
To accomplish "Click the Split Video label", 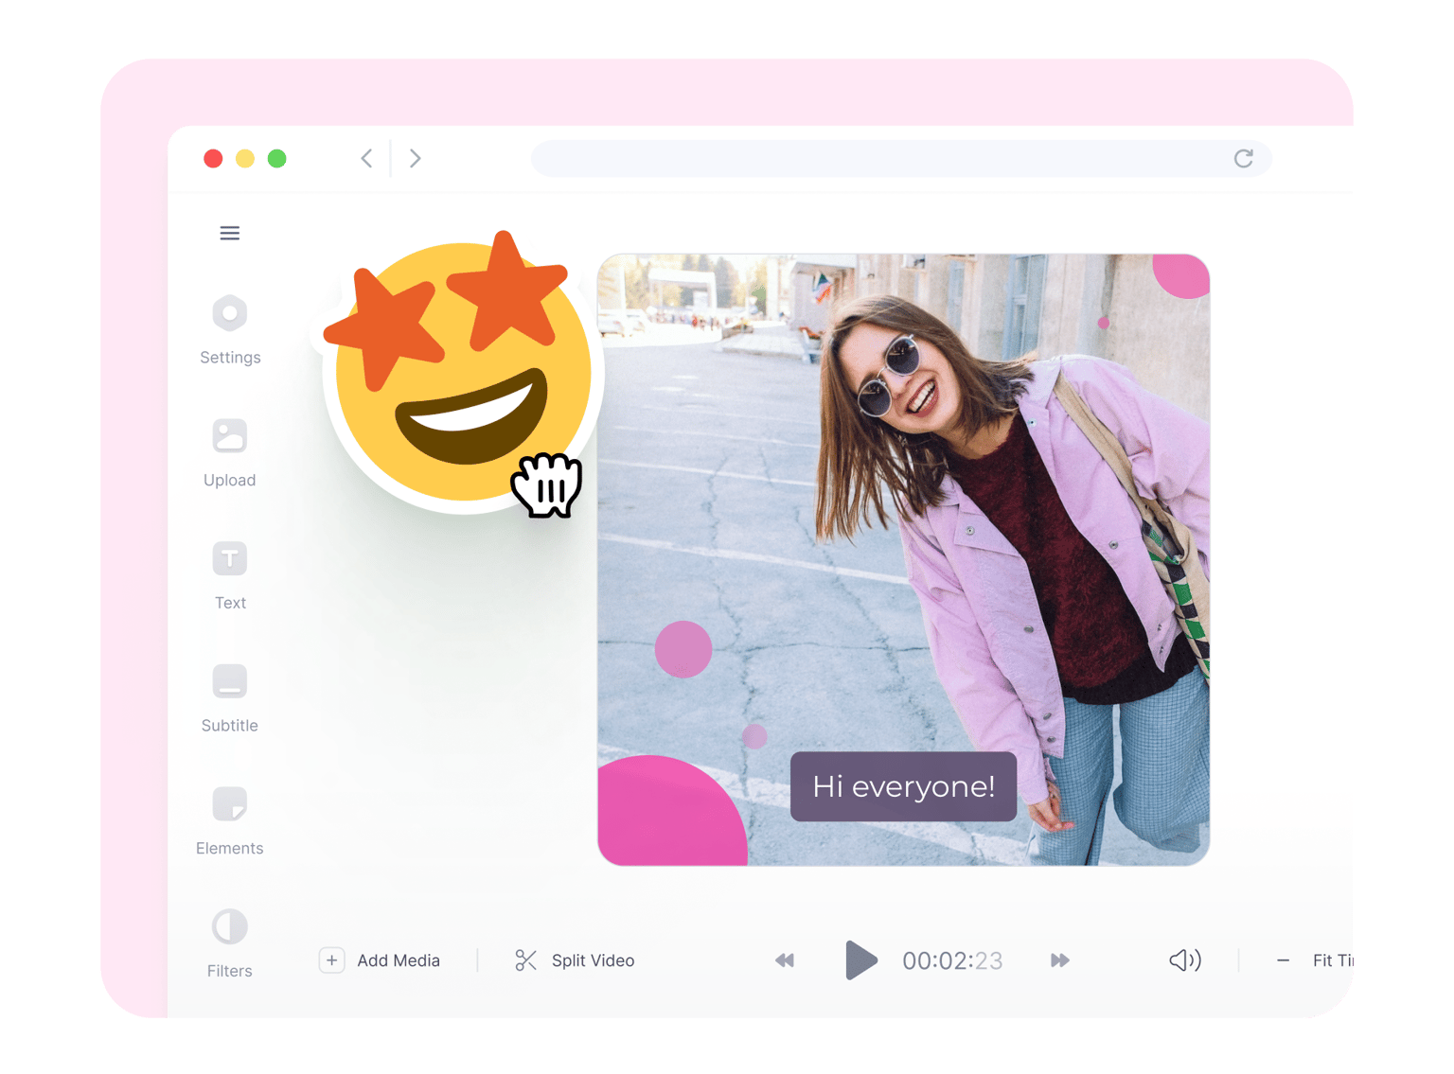I will (594, 960).
